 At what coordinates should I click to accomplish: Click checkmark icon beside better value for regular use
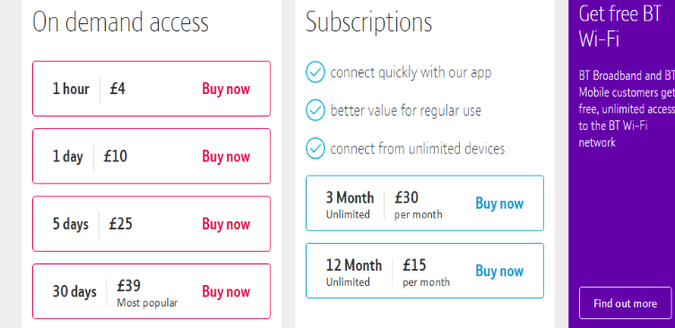(x=316, y=110)
